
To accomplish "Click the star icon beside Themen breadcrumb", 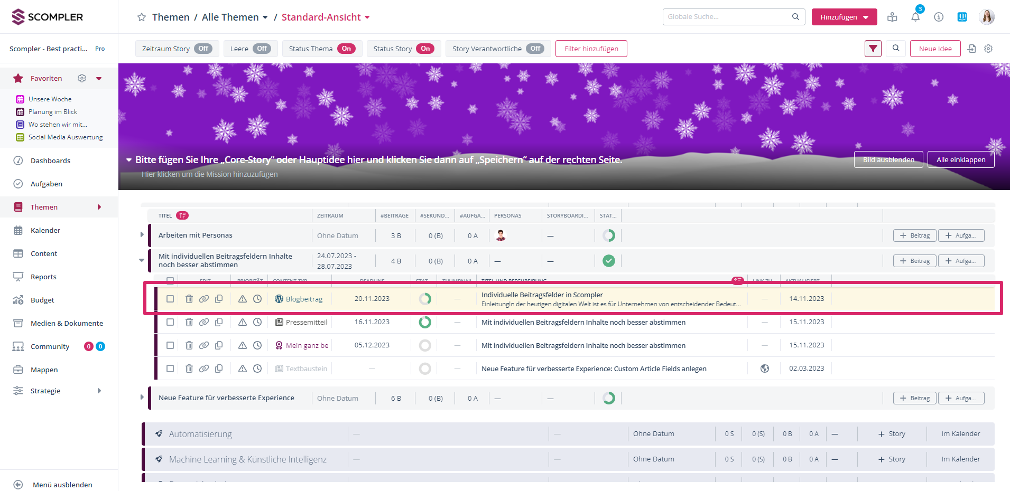I will pyautogui.click(x=142, y=17).
